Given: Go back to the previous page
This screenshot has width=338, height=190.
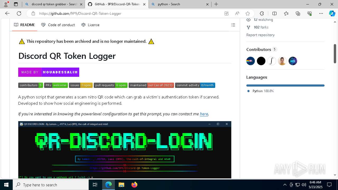Looking at the screenshot, I should [x=7, y=13].
